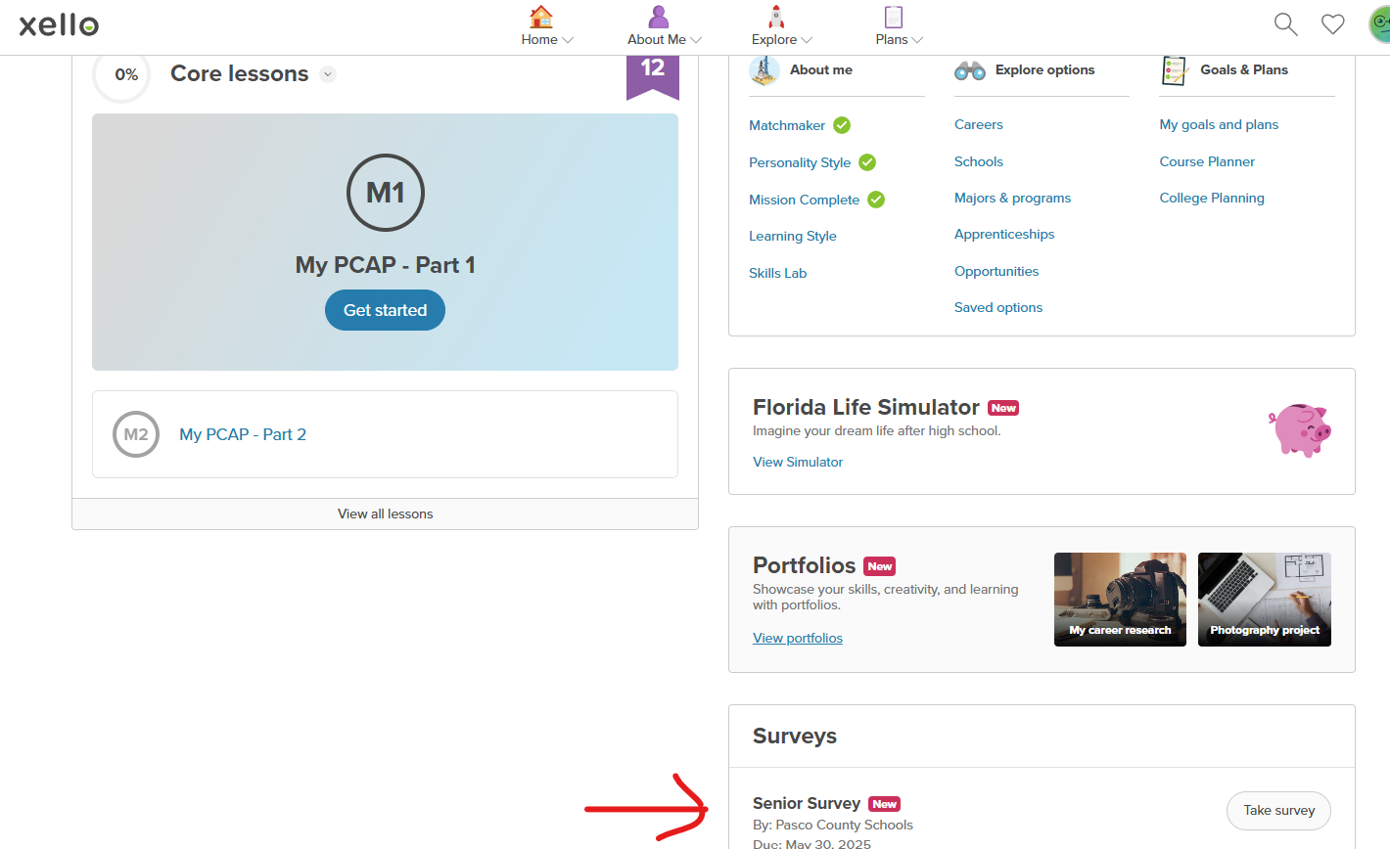Viewport: 1390px width, 849px height.
Task: Click the pink piggy bank icon
Action: click(1300, 430)
